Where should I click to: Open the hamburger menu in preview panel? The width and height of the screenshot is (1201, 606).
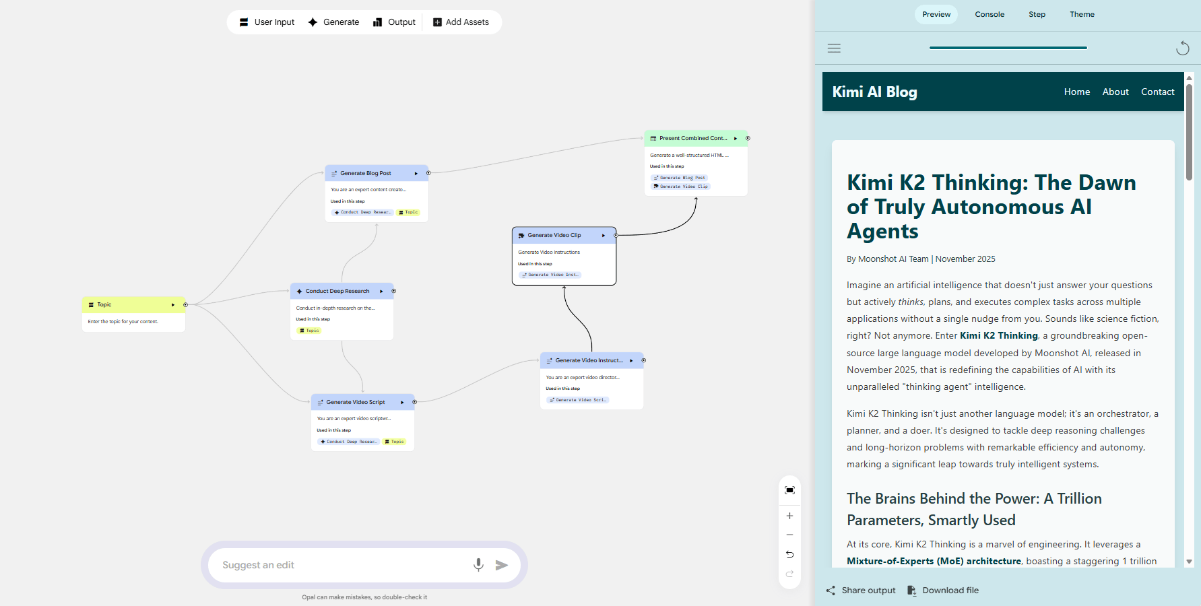pyautogui.click(x=834, y=48)
